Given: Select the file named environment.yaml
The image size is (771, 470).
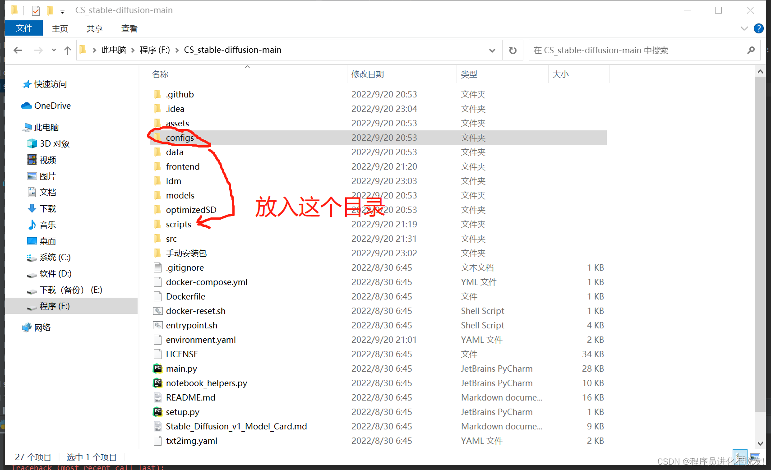Looking at the screenshot, I should [201, 340].
